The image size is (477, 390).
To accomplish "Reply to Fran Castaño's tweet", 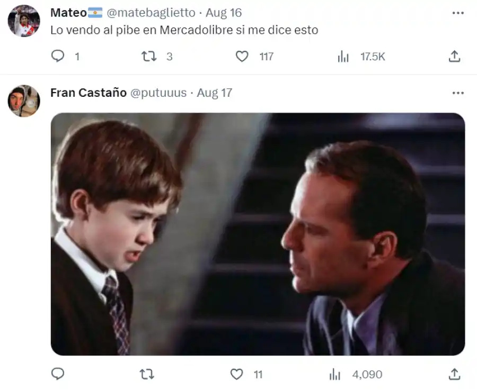I will [58, 374].
